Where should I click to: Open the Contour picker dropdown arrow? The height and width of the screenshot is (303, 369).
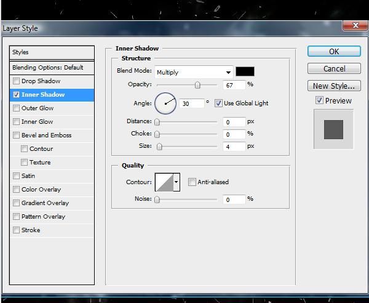click(x=177, y=182)
